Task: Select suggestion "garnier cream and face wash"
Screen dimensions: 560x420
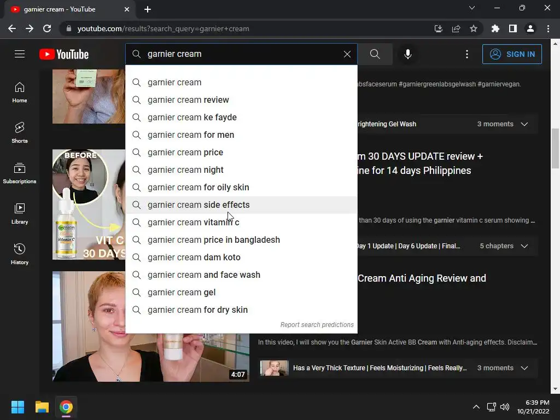Action: (241, 275)
